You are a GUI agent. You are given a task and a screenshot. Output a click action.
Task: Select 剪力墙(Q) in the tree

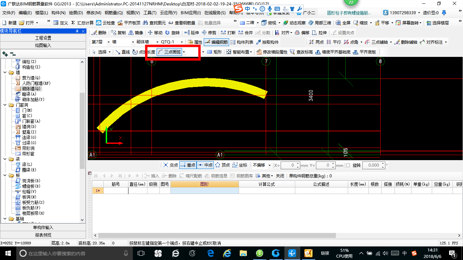pyautogui.click(x=32, y=78)
